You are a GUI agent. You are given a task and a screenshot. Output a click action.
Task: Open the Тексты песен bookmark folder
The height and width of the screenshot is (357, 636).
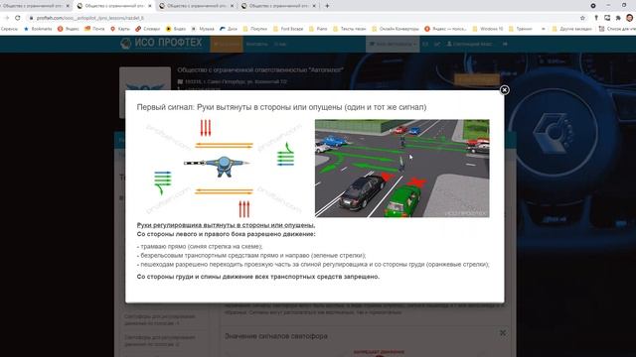pos(349,29)
